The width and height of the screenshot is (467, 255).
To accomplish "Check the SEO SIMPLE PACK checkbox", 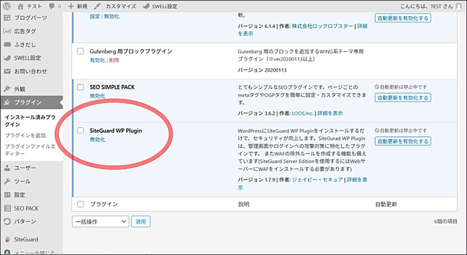I will point(81,87).
